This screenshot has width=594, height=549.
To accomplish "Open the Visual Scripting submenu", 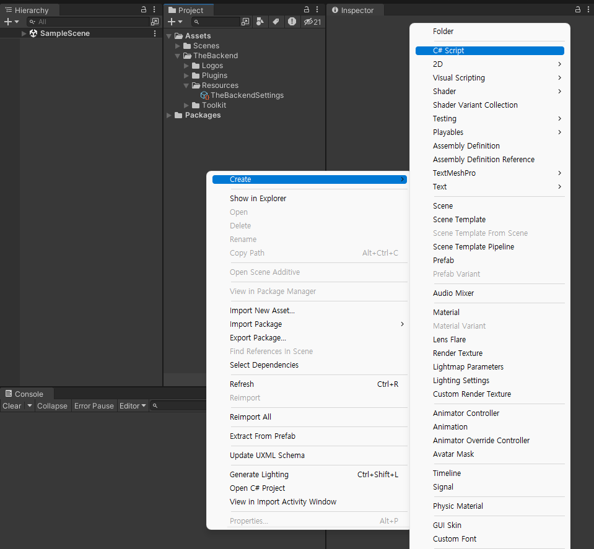I will coord(490,77).
